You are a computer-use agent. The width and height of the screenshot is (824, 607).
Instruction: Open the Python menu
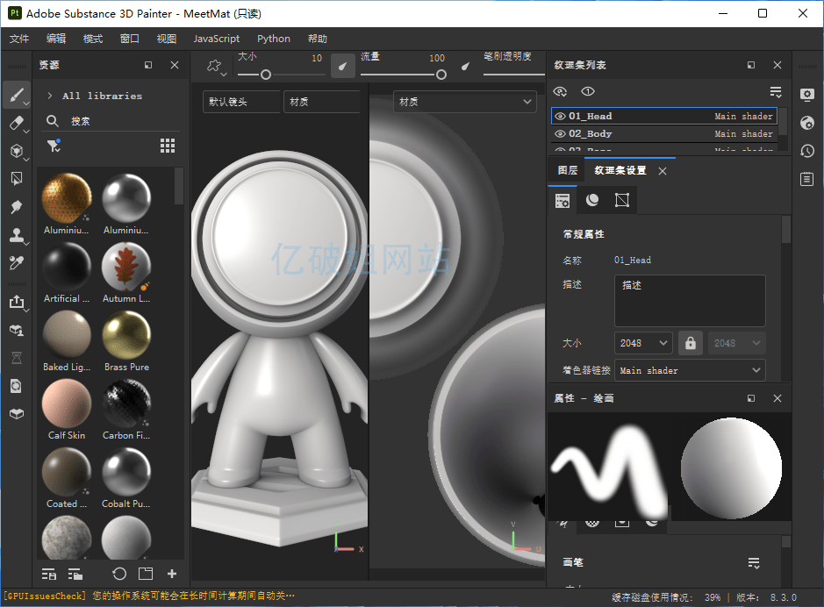tap(273, 39)
